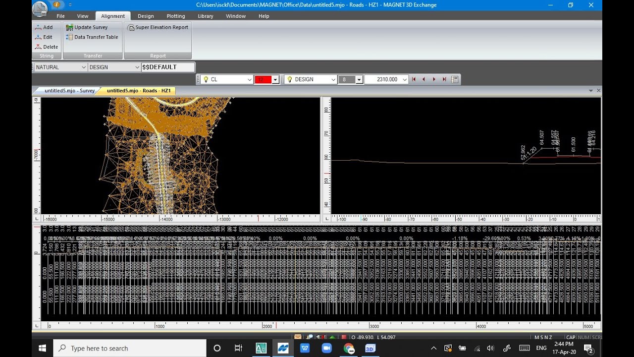The image size is (634, 357).
Task: Open the touch keyboard tray icon
Action: (524, 348)
